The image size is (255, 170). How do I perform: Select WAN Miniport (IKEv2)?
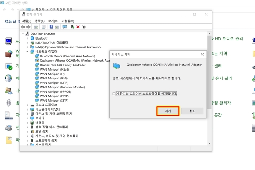pos(54,69)
